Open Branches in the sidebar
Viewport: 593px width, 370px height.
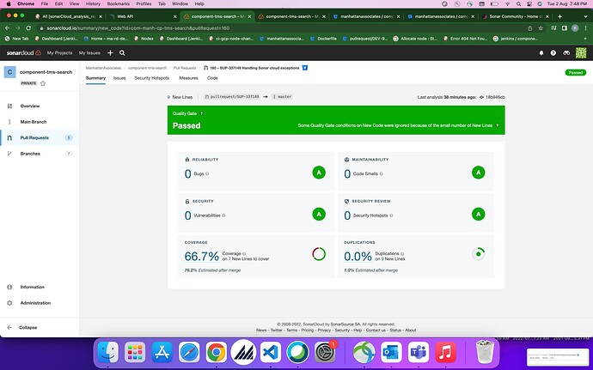pyautogui.click(x=30, y=154)
